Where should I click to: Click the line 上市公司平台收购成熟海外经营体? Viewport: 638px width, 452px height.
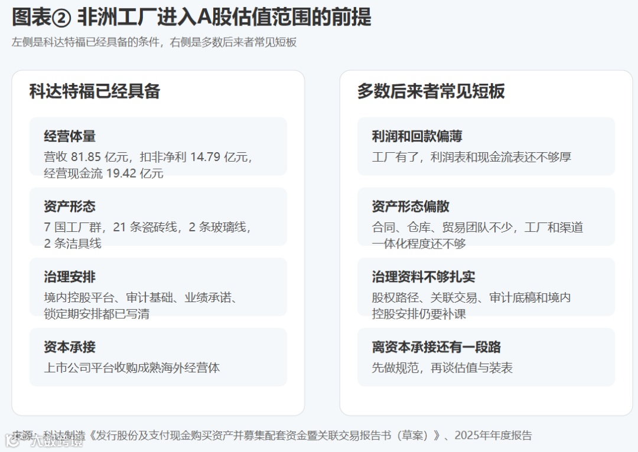point(132,368)
